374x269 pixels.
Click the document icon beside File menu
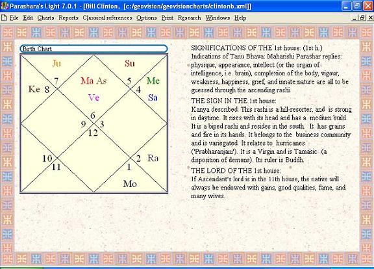click(x=4, y=18)
